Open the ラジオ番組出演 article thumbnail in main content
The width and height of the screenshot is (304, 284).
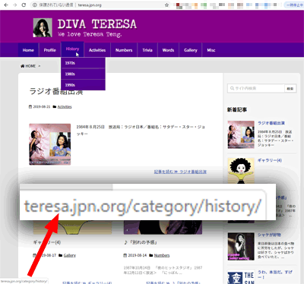coord(50,144)
